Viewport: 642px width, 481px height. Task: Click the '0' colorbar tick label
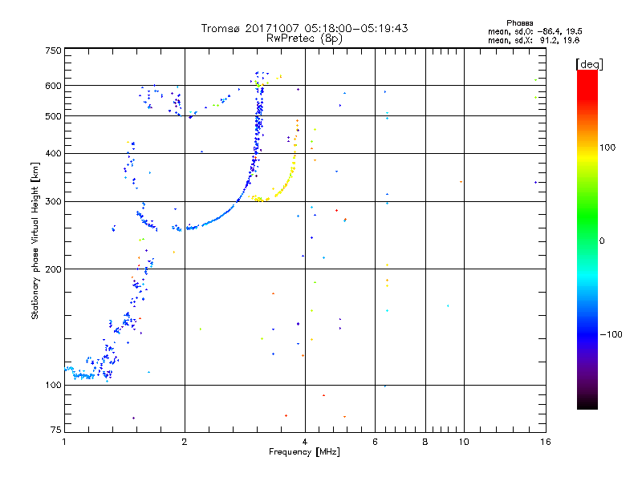pos(602,241)
